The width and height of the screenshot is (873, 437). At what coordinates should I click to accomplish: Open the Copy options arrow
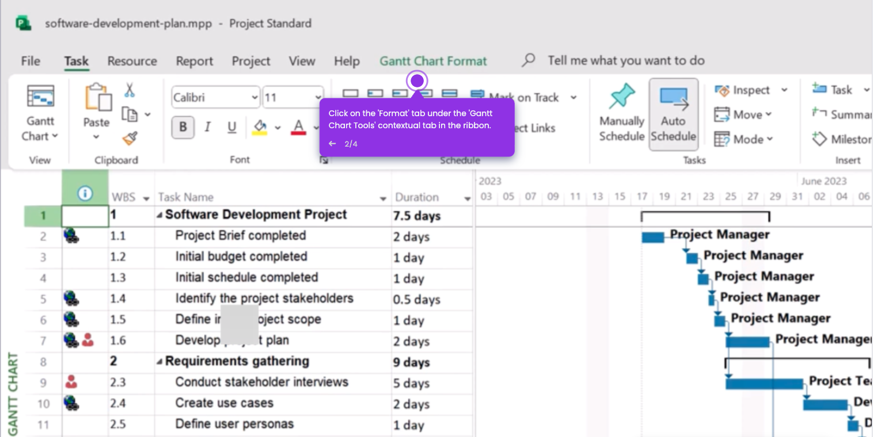[x=147, y=114]
